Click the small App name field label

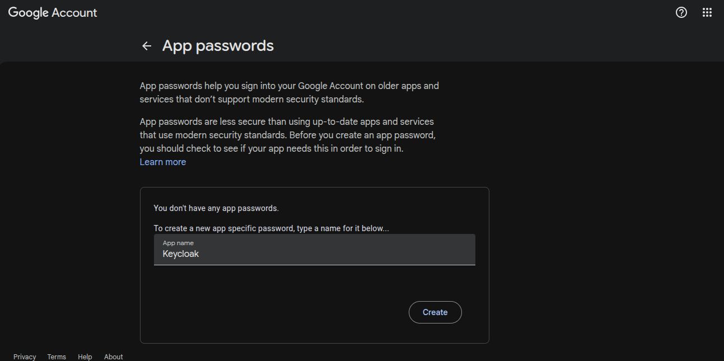click(178, 243)
